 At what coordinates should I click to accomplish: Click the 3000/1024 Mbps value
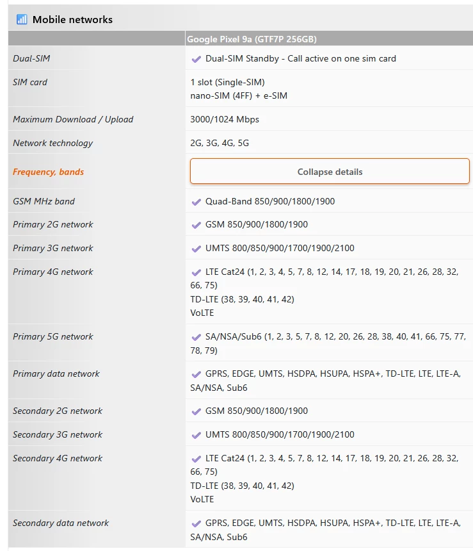coord(225,119)
